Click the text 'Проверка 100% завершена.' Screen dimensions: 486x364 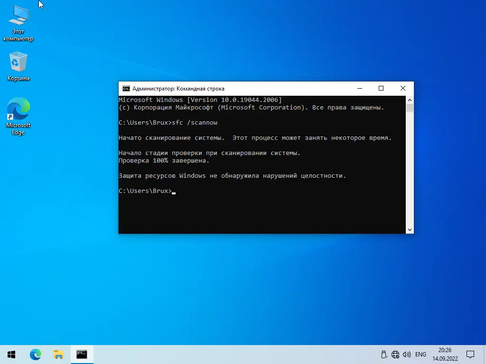[x=164, y=161]
